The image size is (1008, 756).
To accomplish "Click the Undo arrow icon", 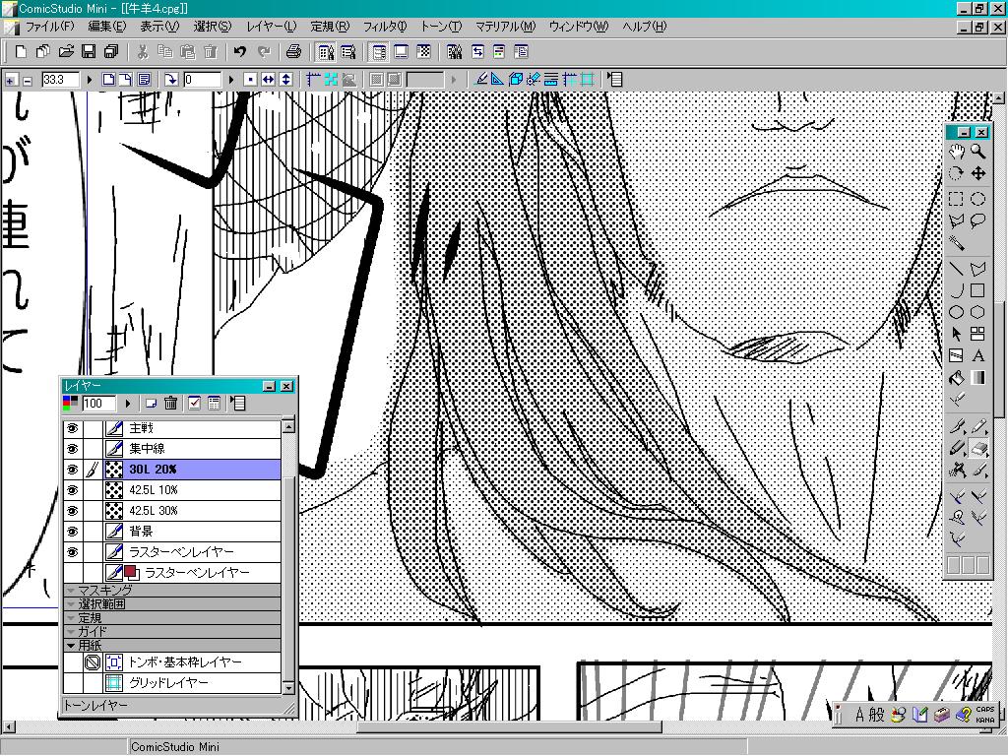I will [x=240, y=51].
